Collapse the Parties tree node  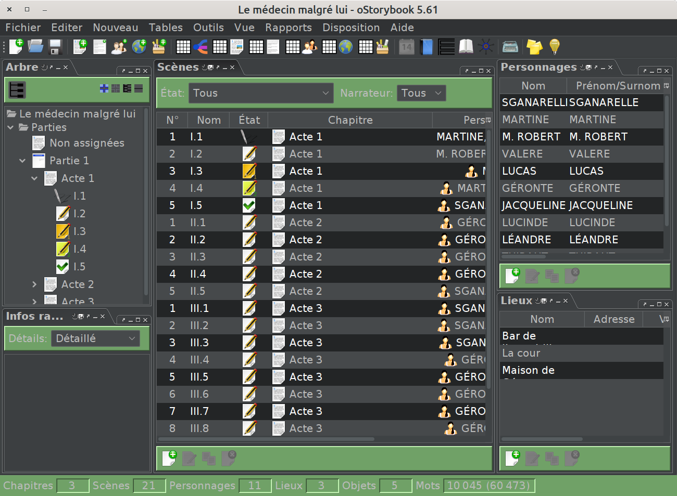(10, 127)
